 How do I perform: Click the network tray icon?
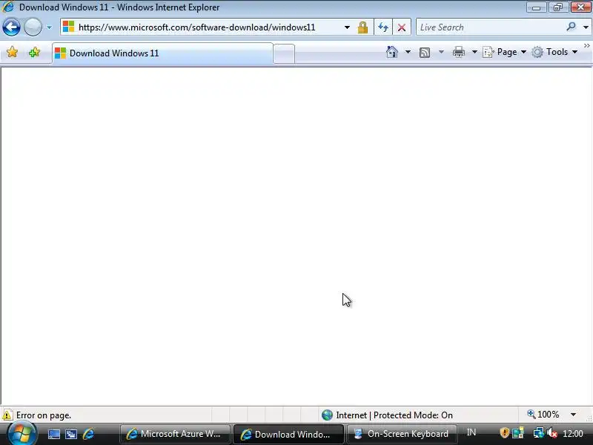coord(538,432)
